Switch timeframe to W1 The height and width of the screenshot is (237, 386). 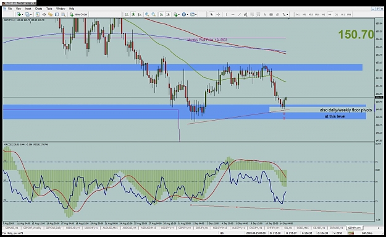click(343, 15)
